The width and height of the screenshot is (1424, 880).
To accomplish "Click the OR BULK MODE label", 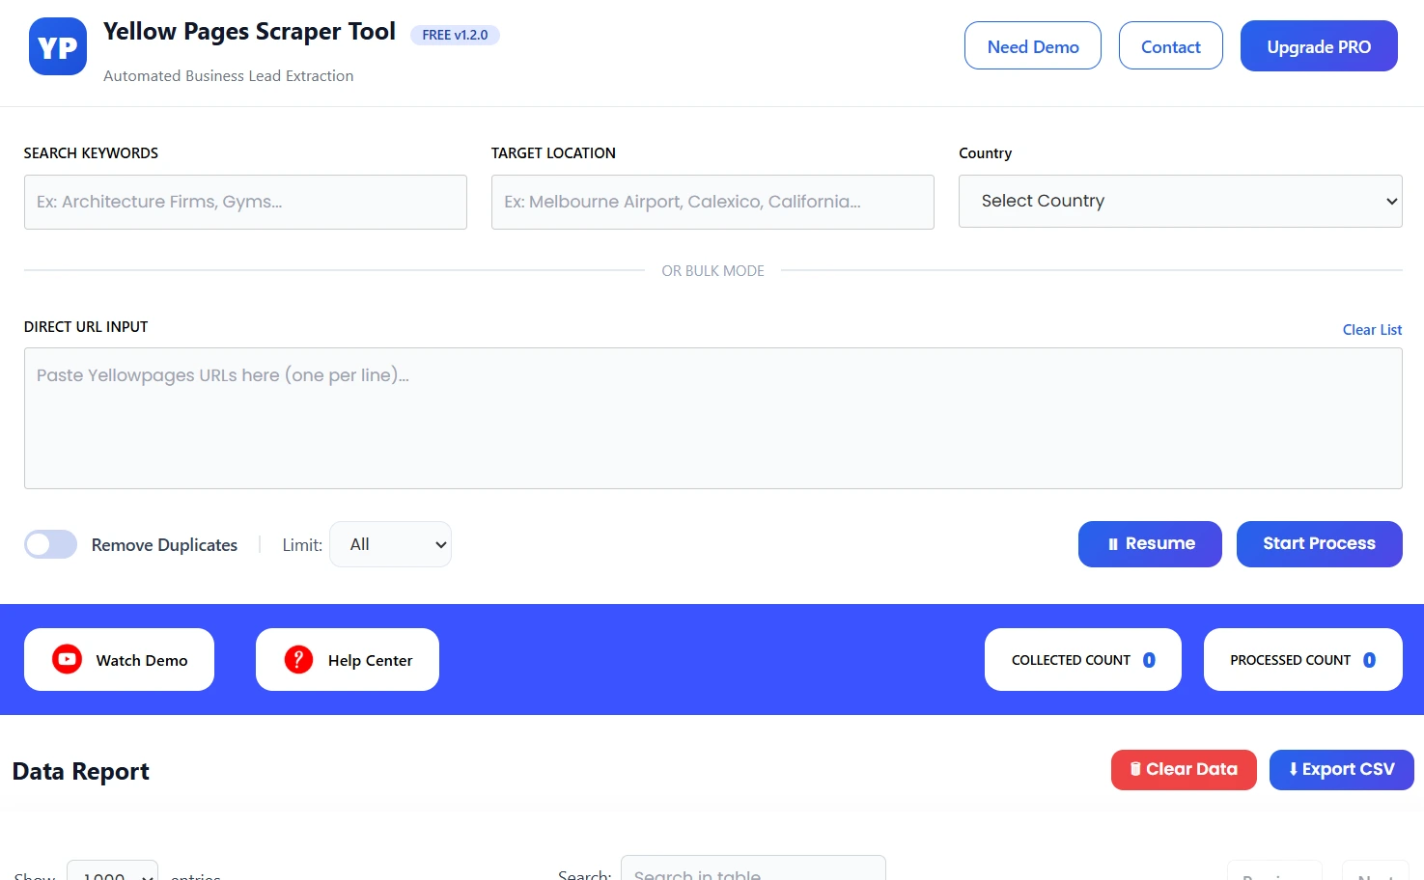I will [712, 271].
